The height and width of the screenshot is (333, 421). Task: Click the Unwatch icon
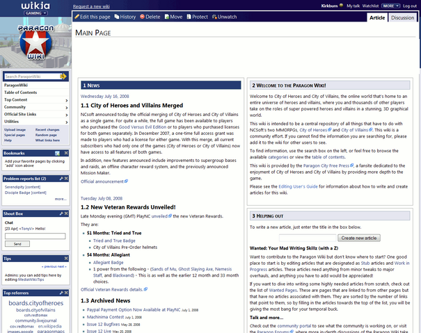point(214,17)
